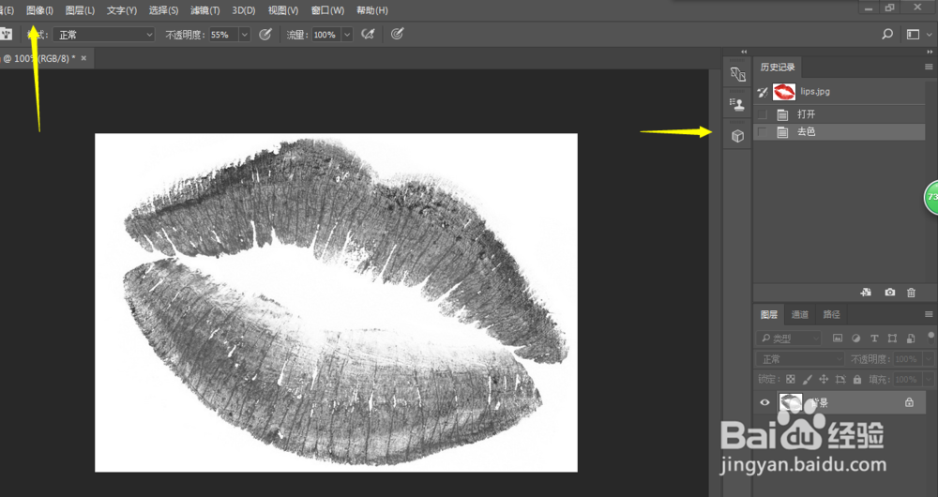The height and width of the screenshot is (497, 938).
Task: Create new snapshot camera icon
Action: (890, 292)
